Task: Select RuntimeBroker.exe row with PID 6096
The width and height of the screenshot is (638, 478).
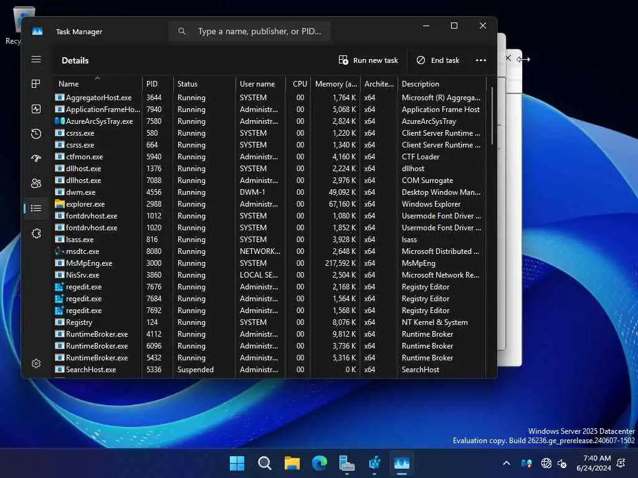Action: 269,345
